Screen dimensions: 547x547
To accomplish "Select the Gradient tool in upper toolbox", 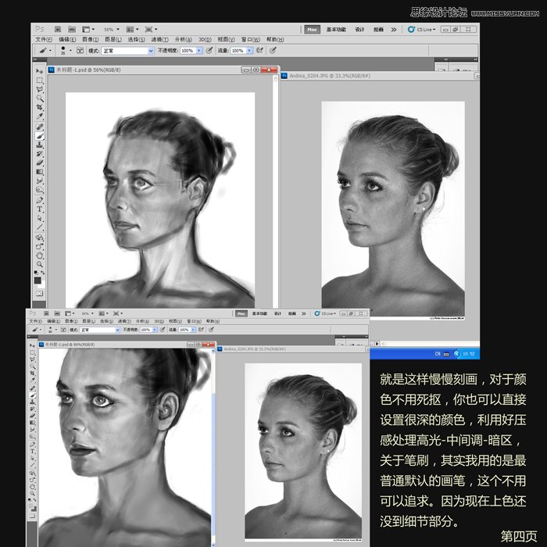I will [39, 172].
